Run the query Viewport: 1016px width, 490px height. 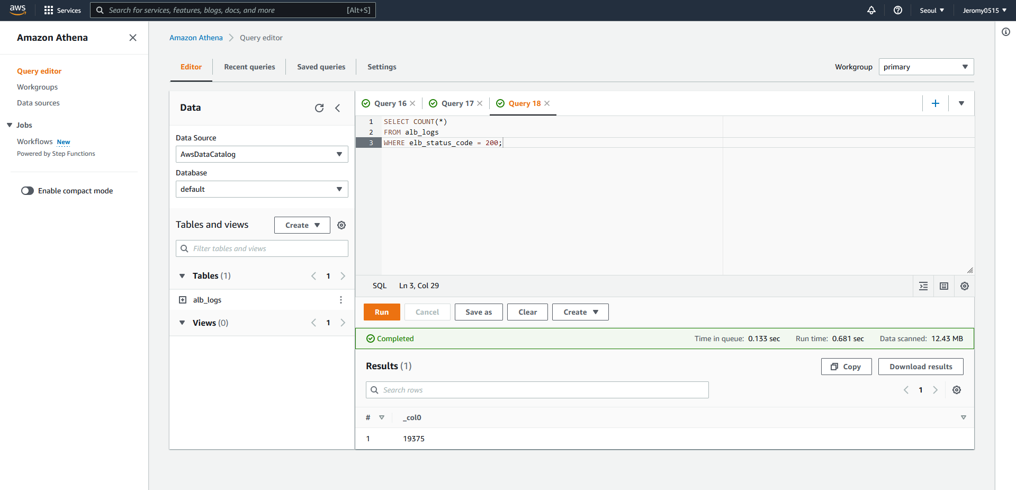coord(382,312)
